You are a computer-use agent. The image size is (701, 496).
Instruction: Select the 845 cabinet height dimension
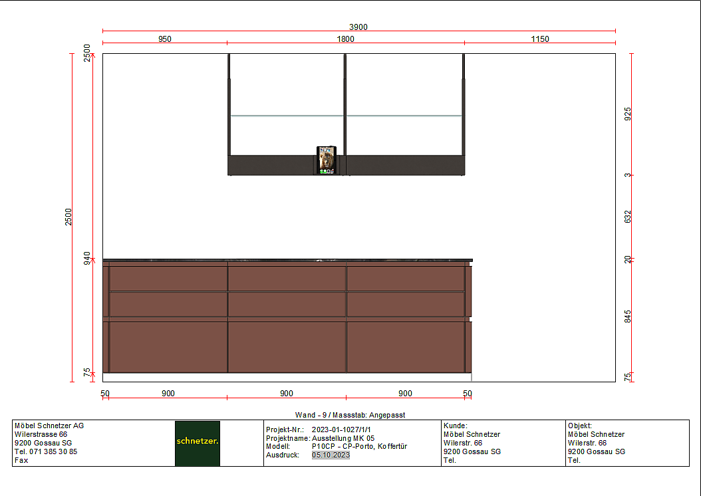(x=628, y=316)
